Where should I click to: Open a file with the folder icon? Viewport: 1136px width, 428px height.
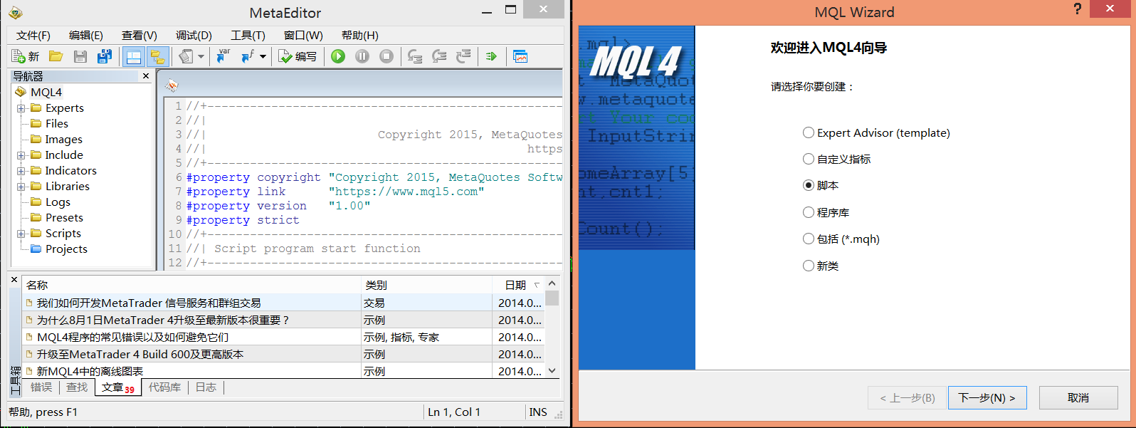(x=56, y=56)
